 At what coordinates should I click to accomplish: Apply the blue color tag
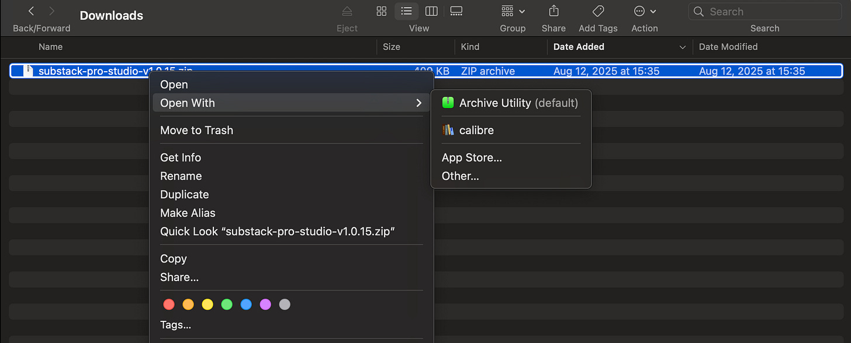(x=246, y=304)
